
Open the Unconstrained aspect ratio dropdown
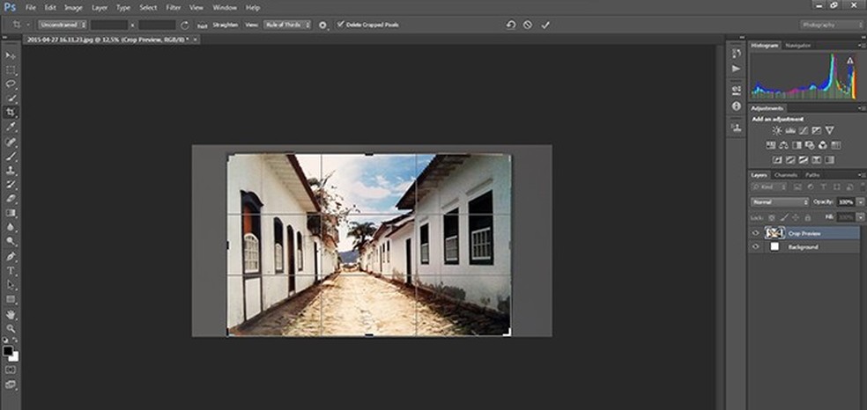(62, 25)
